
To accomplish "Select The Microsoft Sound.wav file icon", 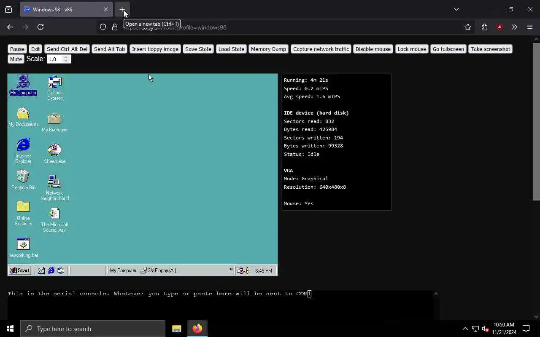I will click(55, 219).
